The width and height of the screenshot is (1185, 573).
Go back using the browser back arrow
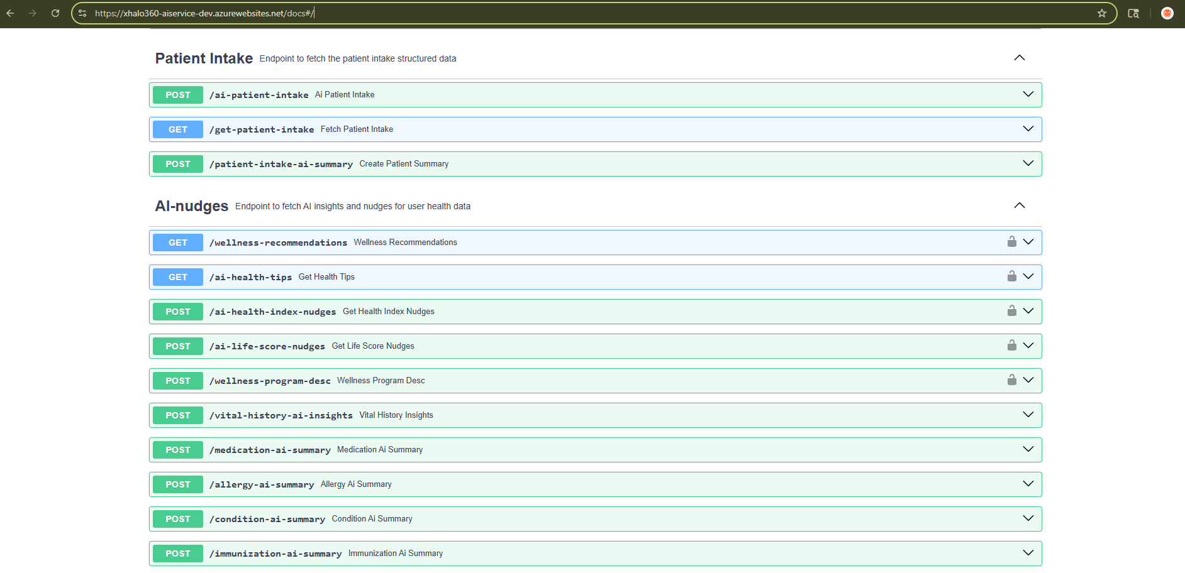(x=11, y=13)
